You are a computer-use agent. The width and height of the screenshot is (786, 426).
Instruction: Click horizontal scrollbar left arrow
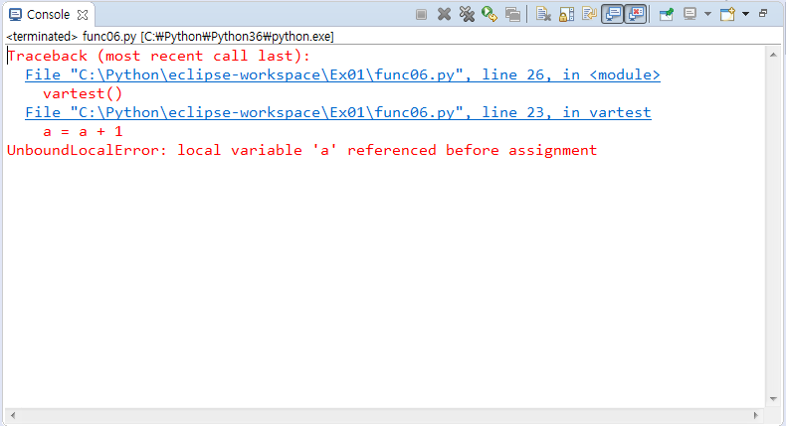(13, 415)
